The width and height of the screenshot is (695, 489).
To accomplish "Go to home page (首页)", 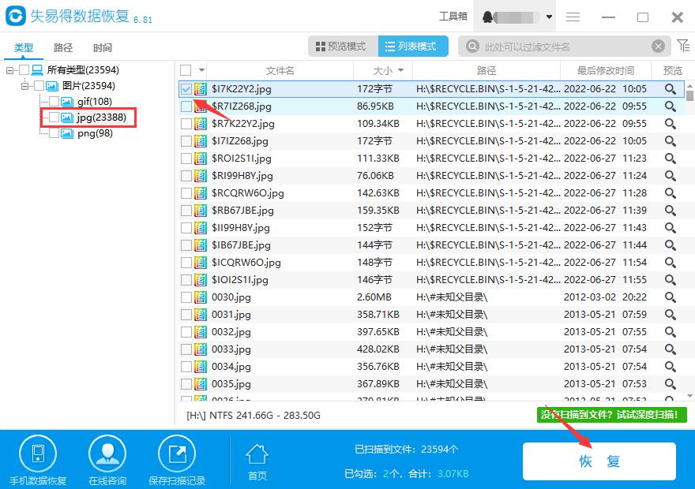I will [257, 462].
